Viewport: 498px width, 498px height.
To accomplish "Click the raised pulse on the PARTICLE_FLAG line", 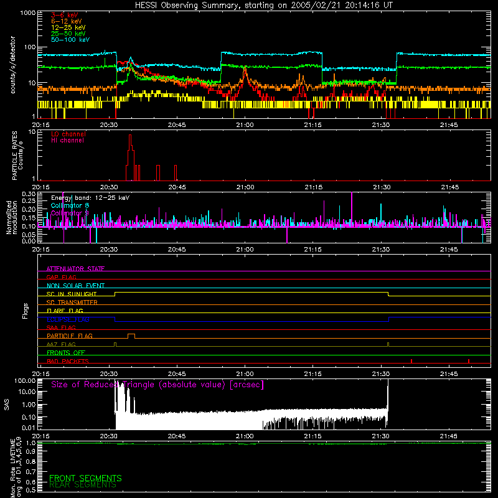I will point(131,336).
